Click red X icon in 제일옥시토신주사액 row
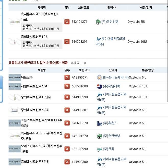Screen dimensions: 168x168 click(67, 86)
